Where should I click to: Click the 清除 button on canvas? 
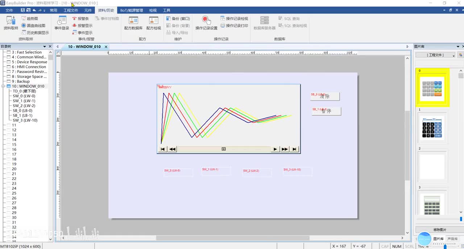(325, 96)
